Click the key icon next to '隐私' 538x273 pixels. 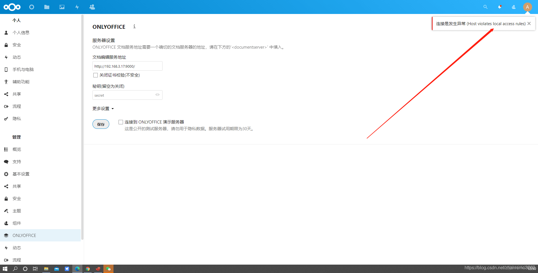(x=6, y=119)
